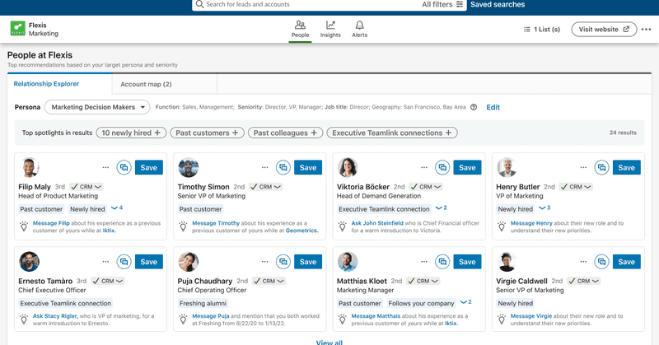Open the Insights chart icon
The height and width of the screenshot is (345, 659).
pyautogui.click(x=330, y=26)
